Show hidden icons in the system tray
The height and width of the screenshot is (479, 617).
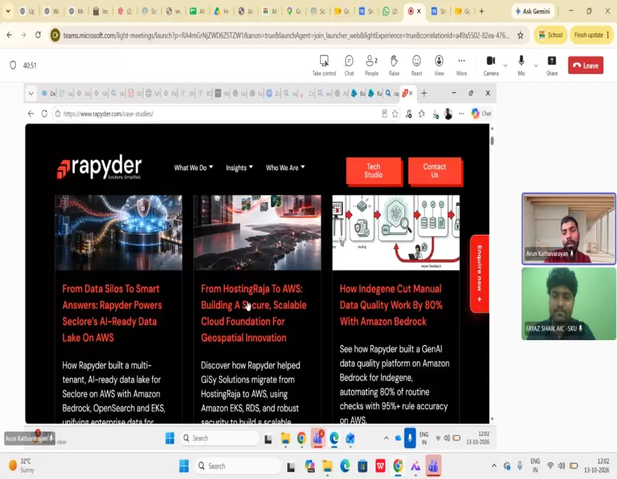[494, 466]
